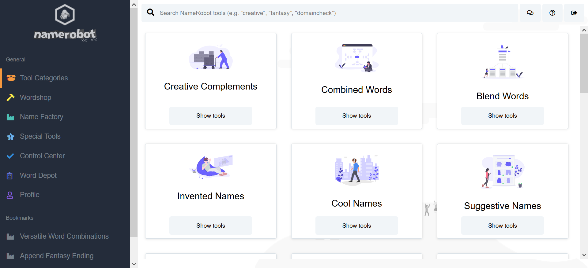Click the Invented Names illustration
This screenshot has height=268, width=588.
coord(211,167)
